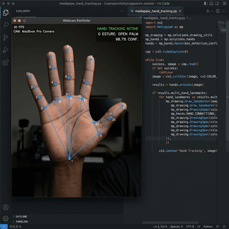Click the while True: code line
Viewport: 229px width, 229px height.
tap(155, 60)
